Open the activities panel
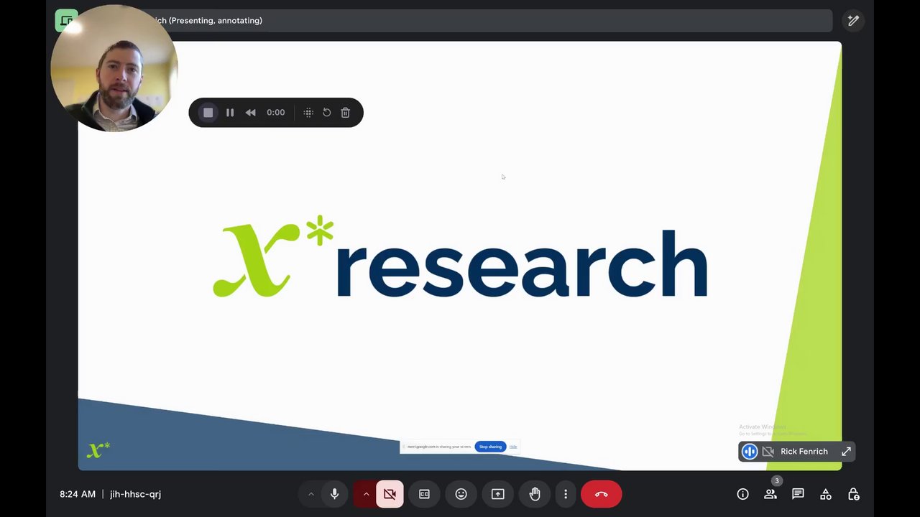The height and width of the screenshot is (517, 920). pos(826,494)
